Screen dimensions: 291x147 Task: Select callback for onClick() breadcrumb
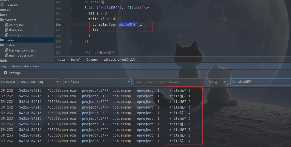point(119,60)
